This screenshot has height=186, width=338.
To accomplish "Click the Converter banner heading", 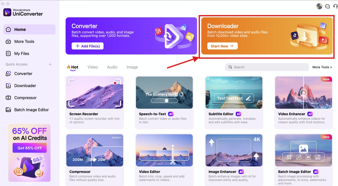I will click(84, 26).
